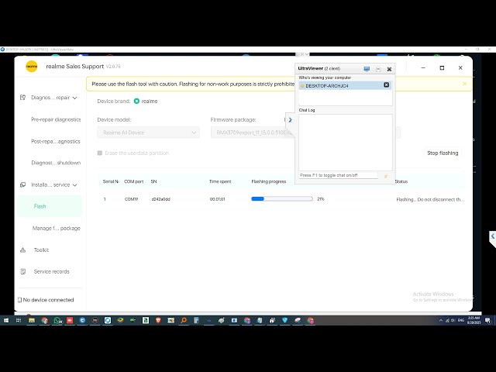Open Manage firmware package
The image size is (496, 372).
click(57, 228)
